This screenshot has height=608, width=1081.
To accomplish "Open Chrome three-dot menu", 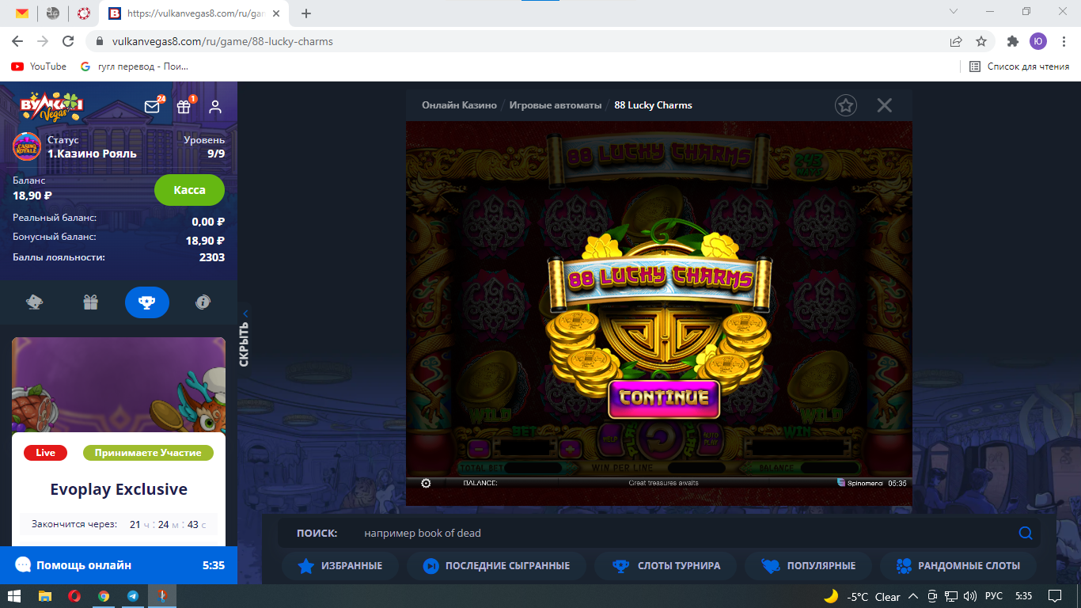I will point(1064,41).
